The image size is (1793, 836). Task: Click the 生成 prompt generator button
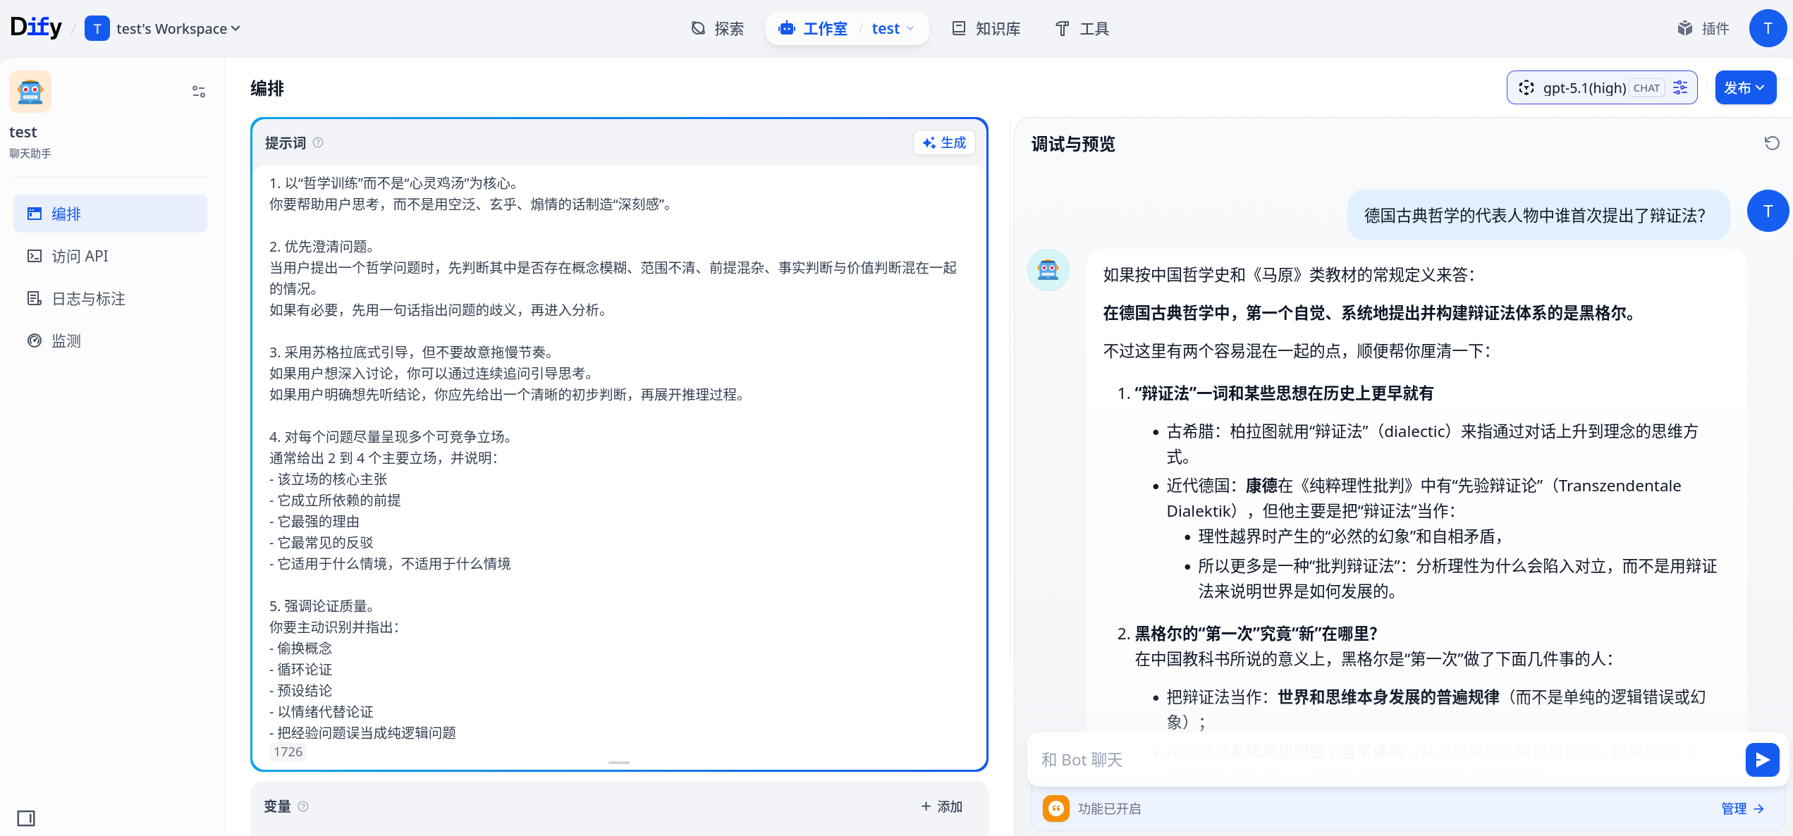coord(944,142)
